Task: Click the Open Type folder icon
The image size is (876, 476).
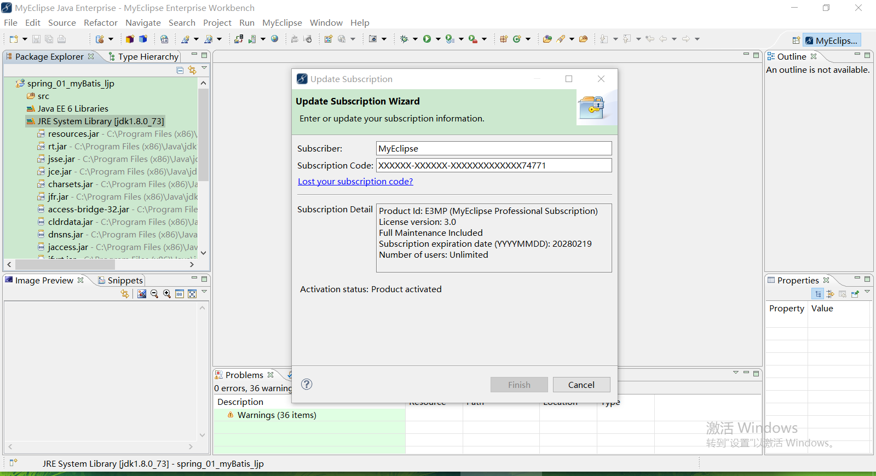Action: tap(547, 39)
